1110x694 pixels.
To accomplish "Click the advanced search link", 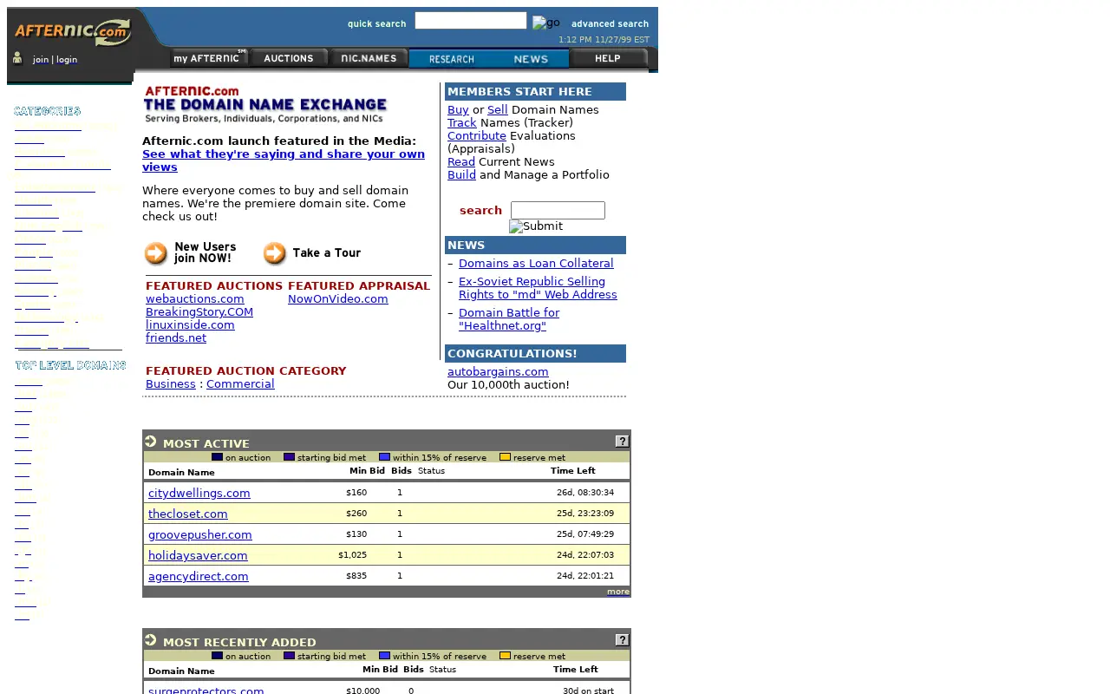I will pos(610,23).
